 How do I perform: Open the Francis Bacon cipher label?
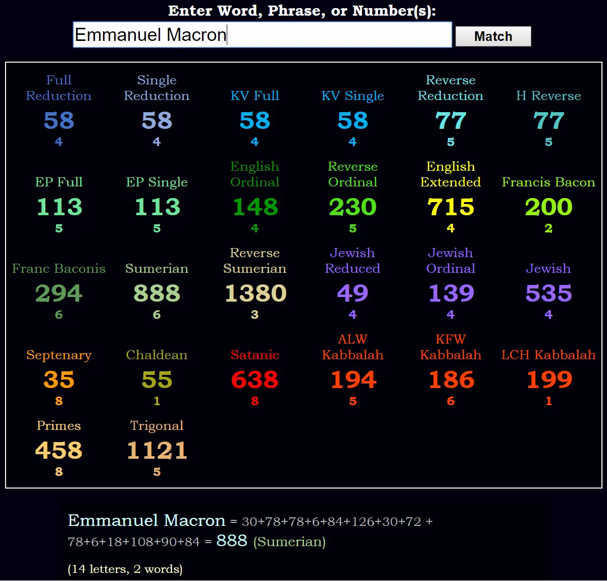click(548, 182)
